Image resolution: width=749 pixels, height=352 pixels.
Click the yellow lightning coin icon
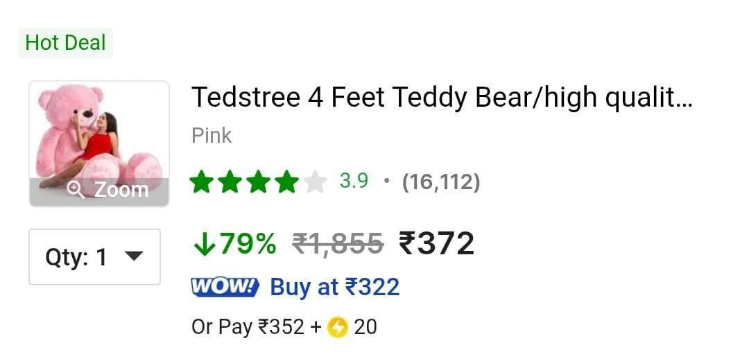coord(338,326)
